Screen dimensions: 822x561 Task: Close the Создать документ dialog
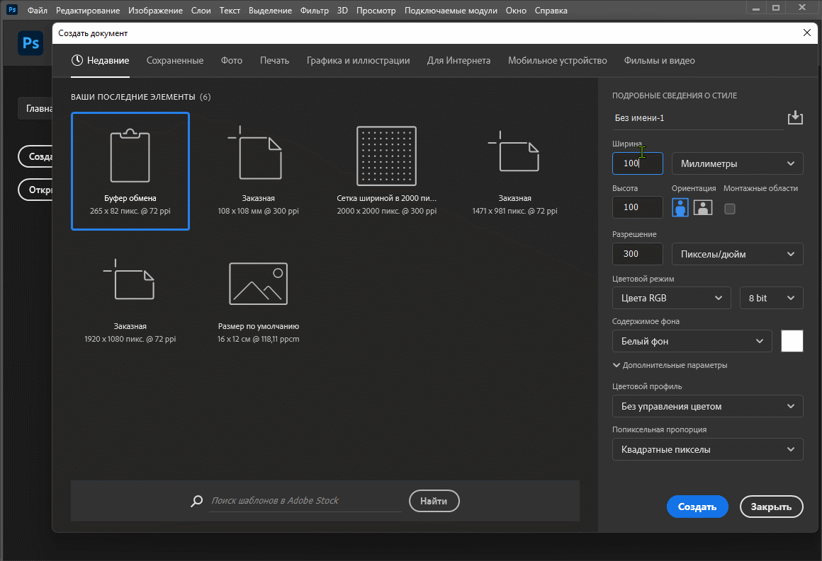point(807,33)
